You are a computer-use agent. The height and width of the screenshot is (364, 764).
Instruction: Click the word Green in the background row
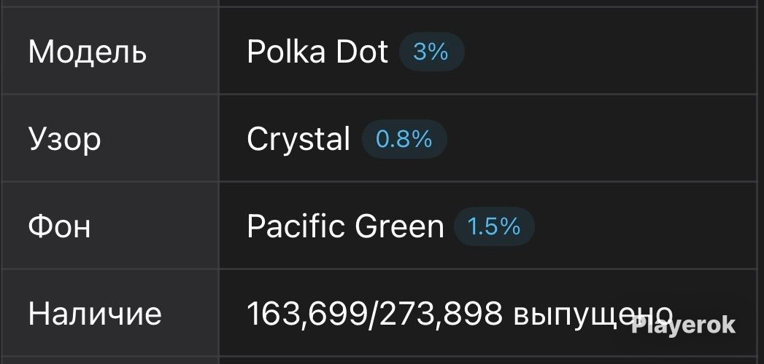pyautogui.click(x=400, y=226)
